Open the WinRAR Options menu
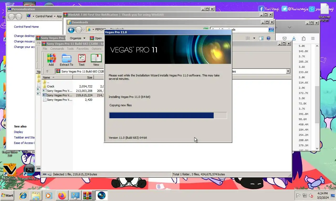 (x=96, y=49)
